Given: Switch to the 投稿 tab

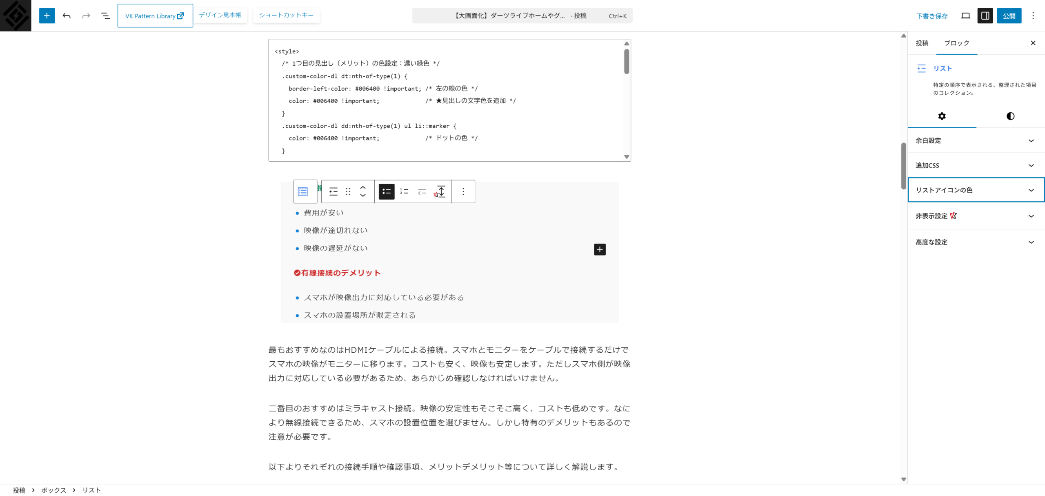Looking at the screenshot, I should pyautogui.click(x=922, y=43).
